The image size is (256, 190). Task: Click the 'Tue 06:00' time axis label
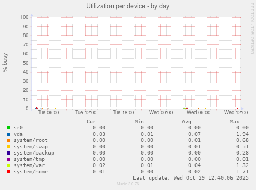pyautogui.click(x=48, y=113)
